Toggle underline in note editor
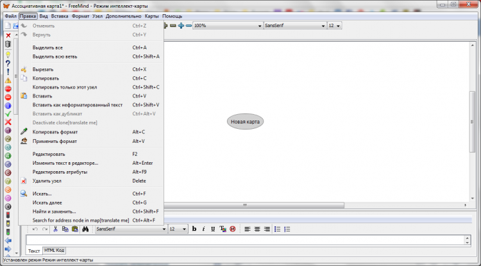Viewport: 481px width, 266px height. pyautogui.click(x=213, y=229)
